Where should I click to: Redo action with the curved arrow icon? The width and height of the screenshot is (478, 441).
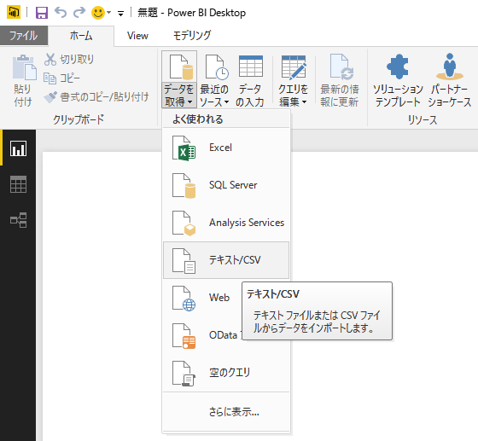coord(79,13)
